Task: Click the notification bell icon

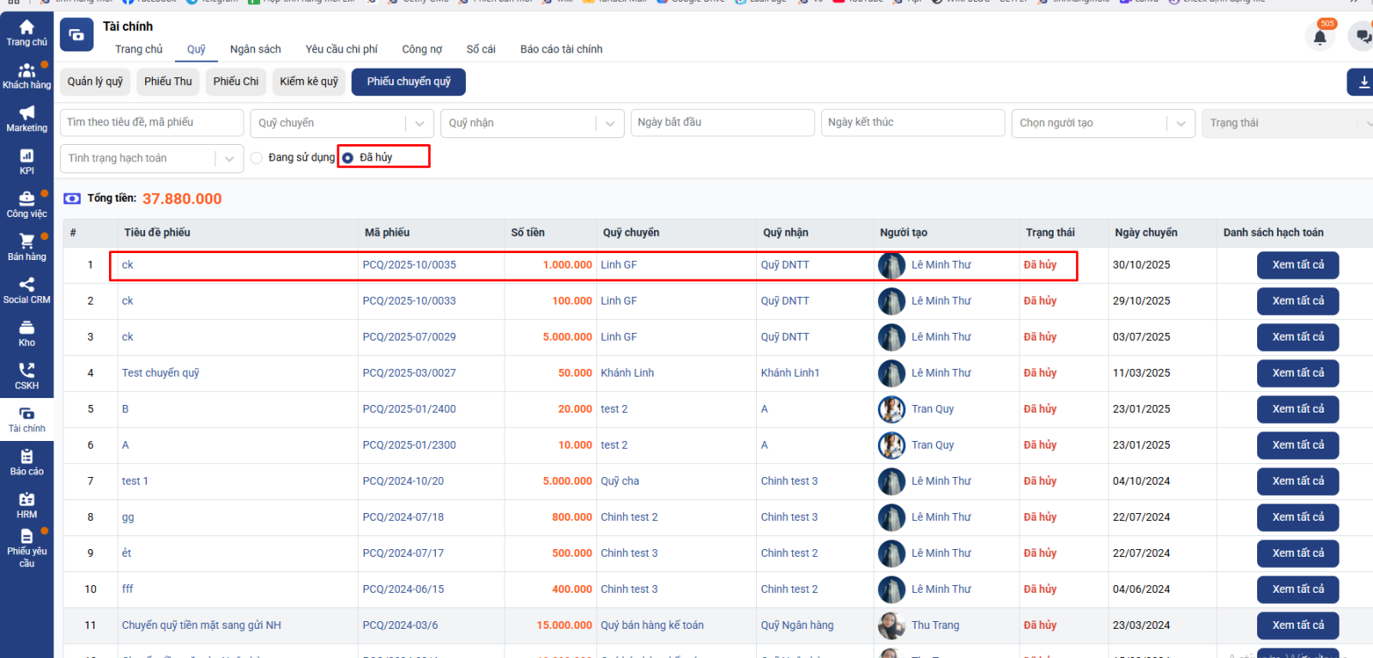Action: pyautogui.click(x=1320, y=37)
